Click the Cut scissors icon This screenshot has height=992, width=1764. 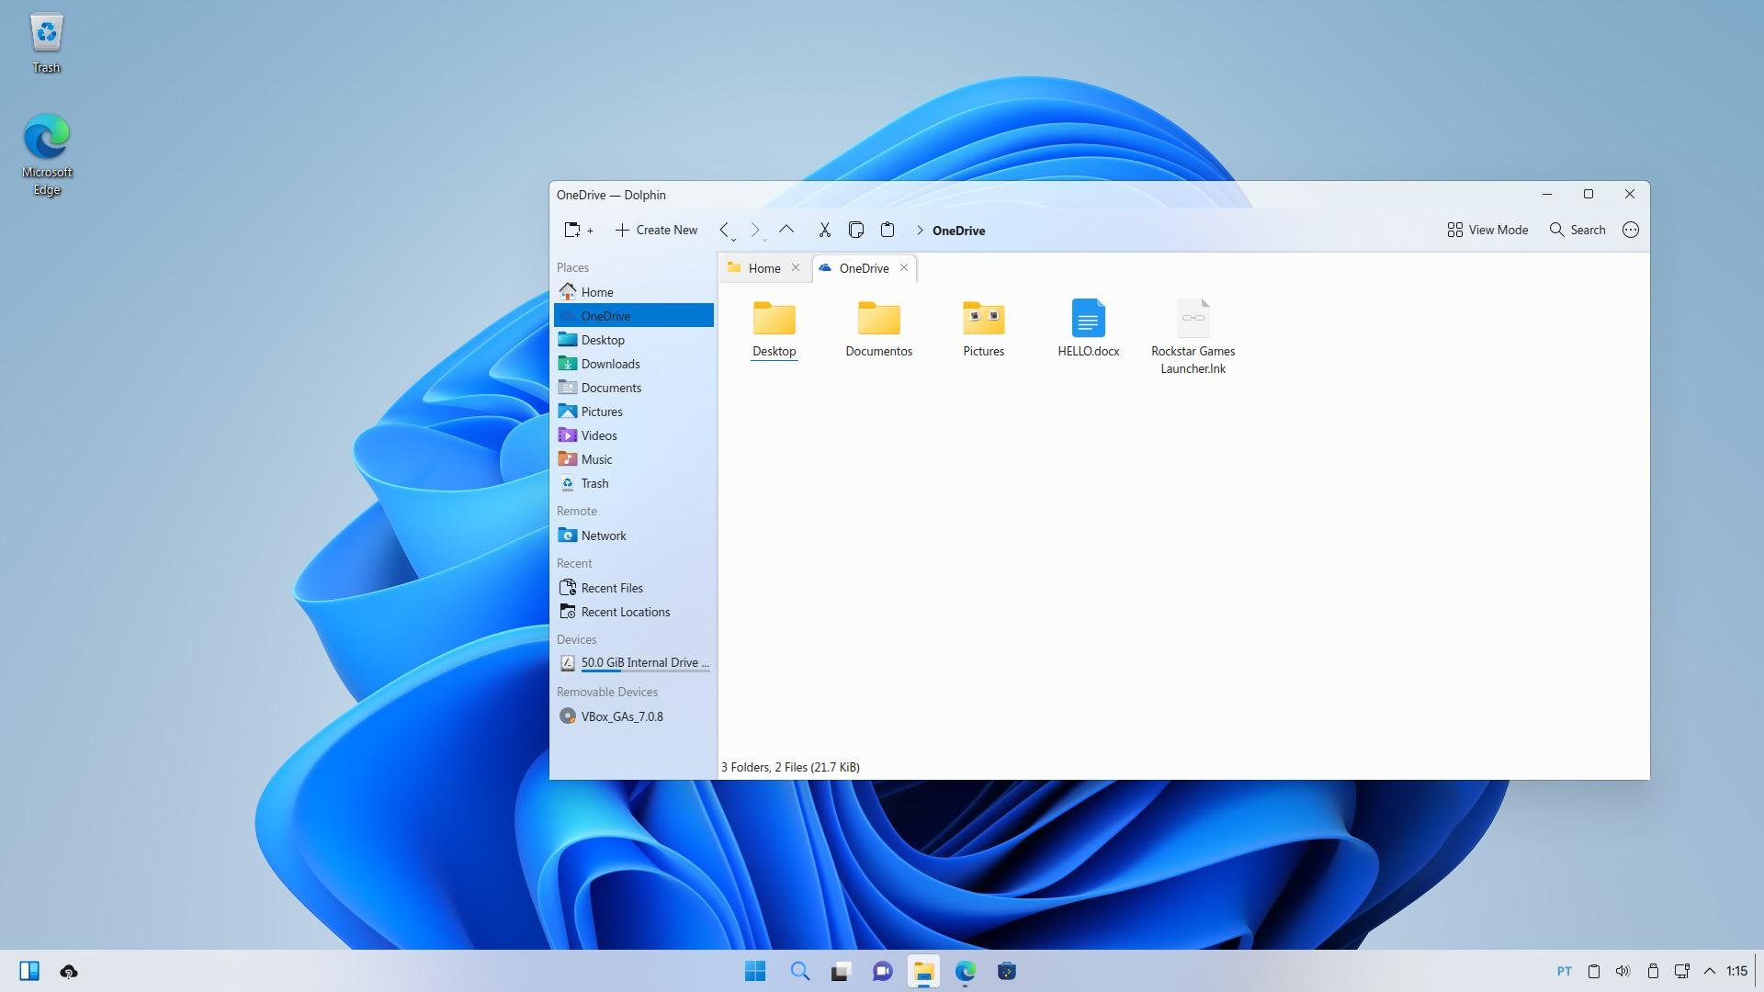point(824,230)
